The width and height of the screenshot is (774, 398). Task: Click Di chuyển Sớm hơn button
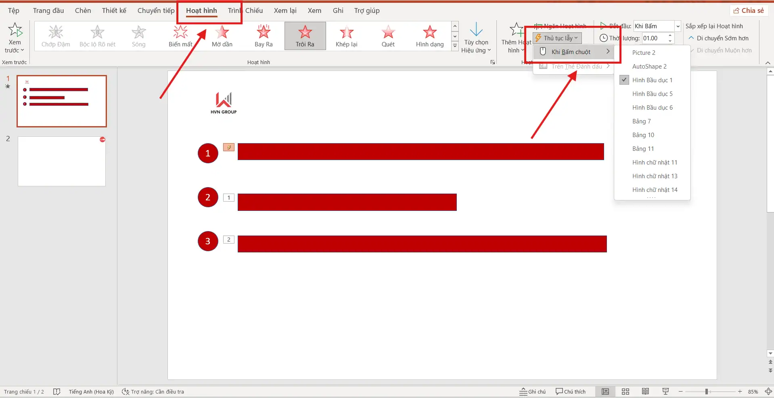click(718, 38)
